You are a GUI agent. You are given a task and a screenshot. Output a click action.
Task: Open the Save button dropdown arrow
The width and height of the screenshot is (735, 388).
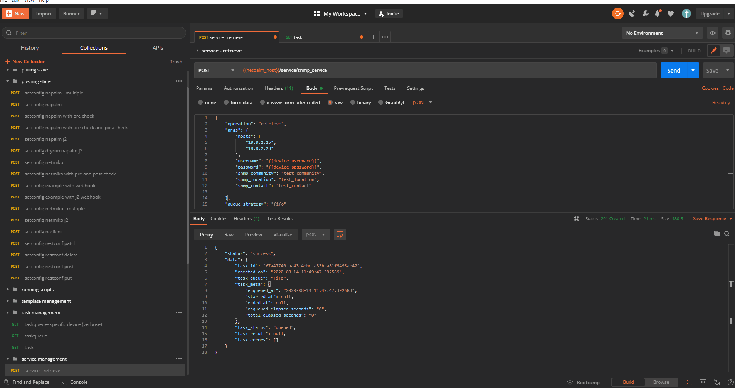tap(728, 70)
